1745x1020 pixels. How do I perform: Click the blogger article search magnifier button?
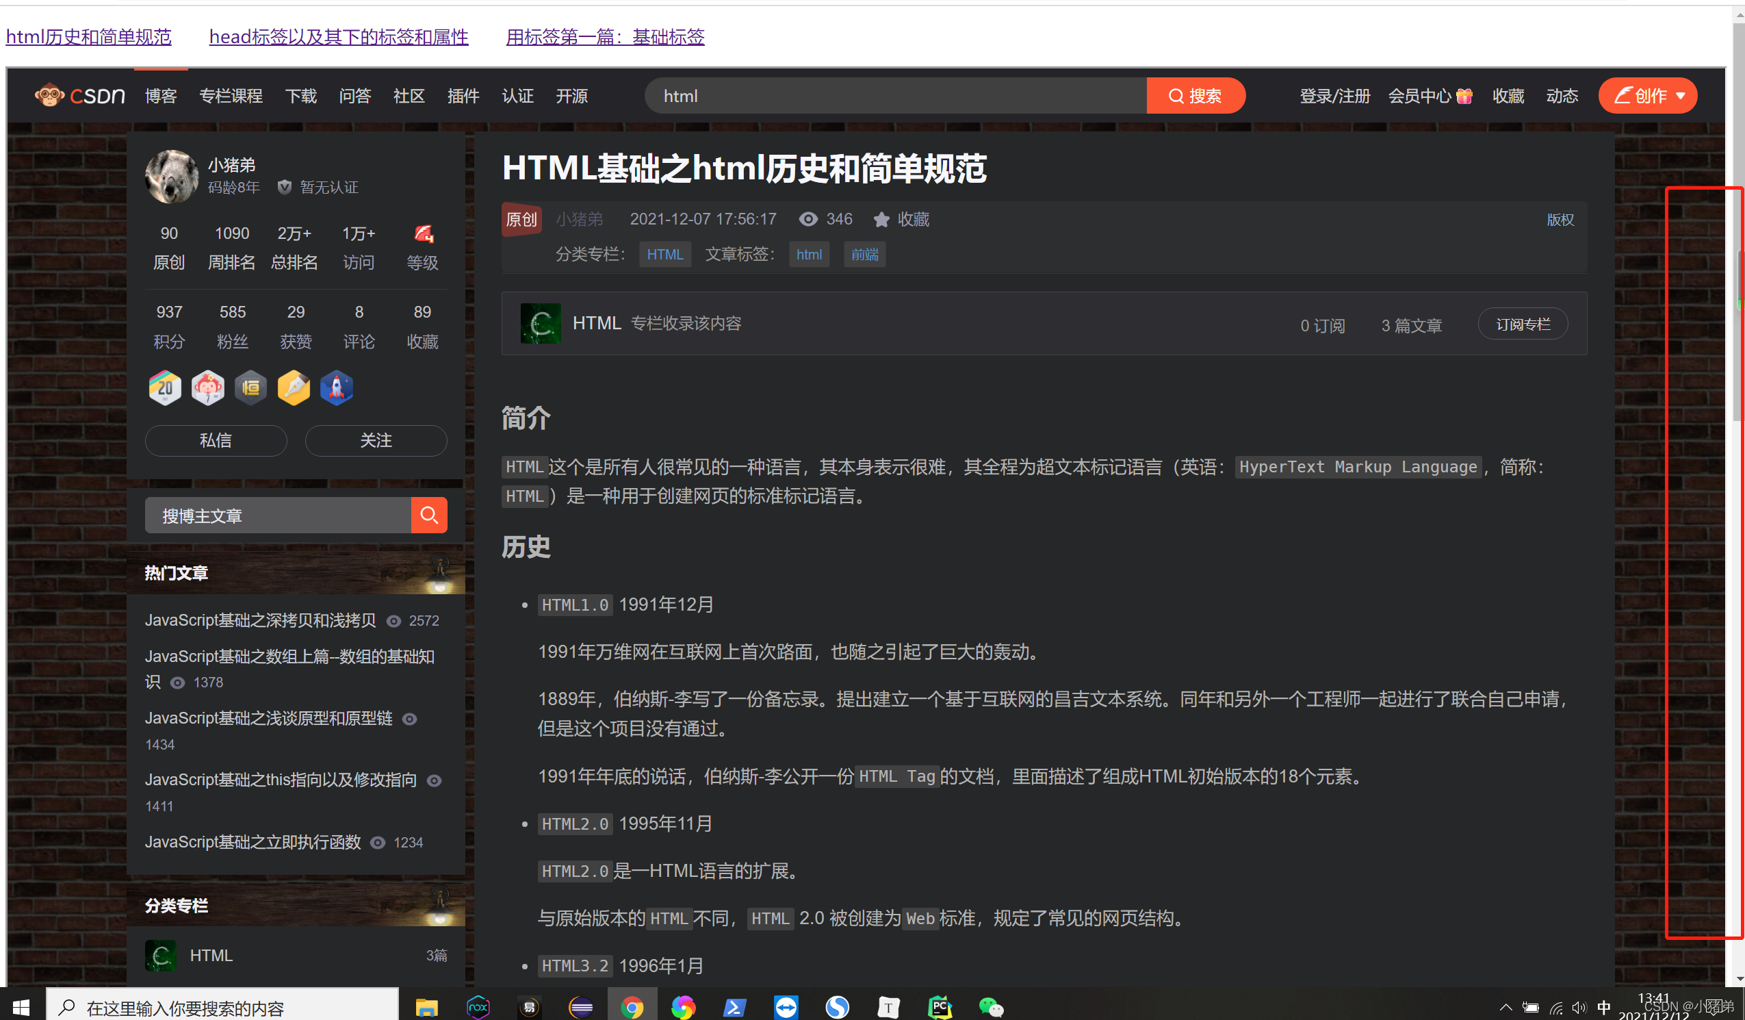pos(429,515)
